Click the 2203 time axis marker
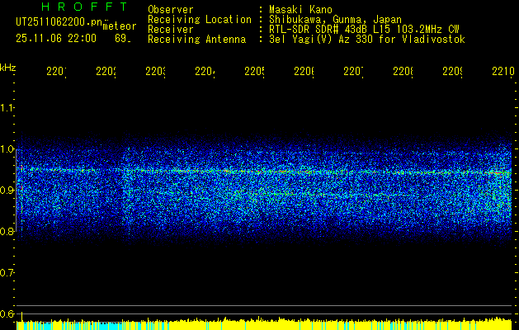This screenshot has height=330, width=519. tap(156, 72)
